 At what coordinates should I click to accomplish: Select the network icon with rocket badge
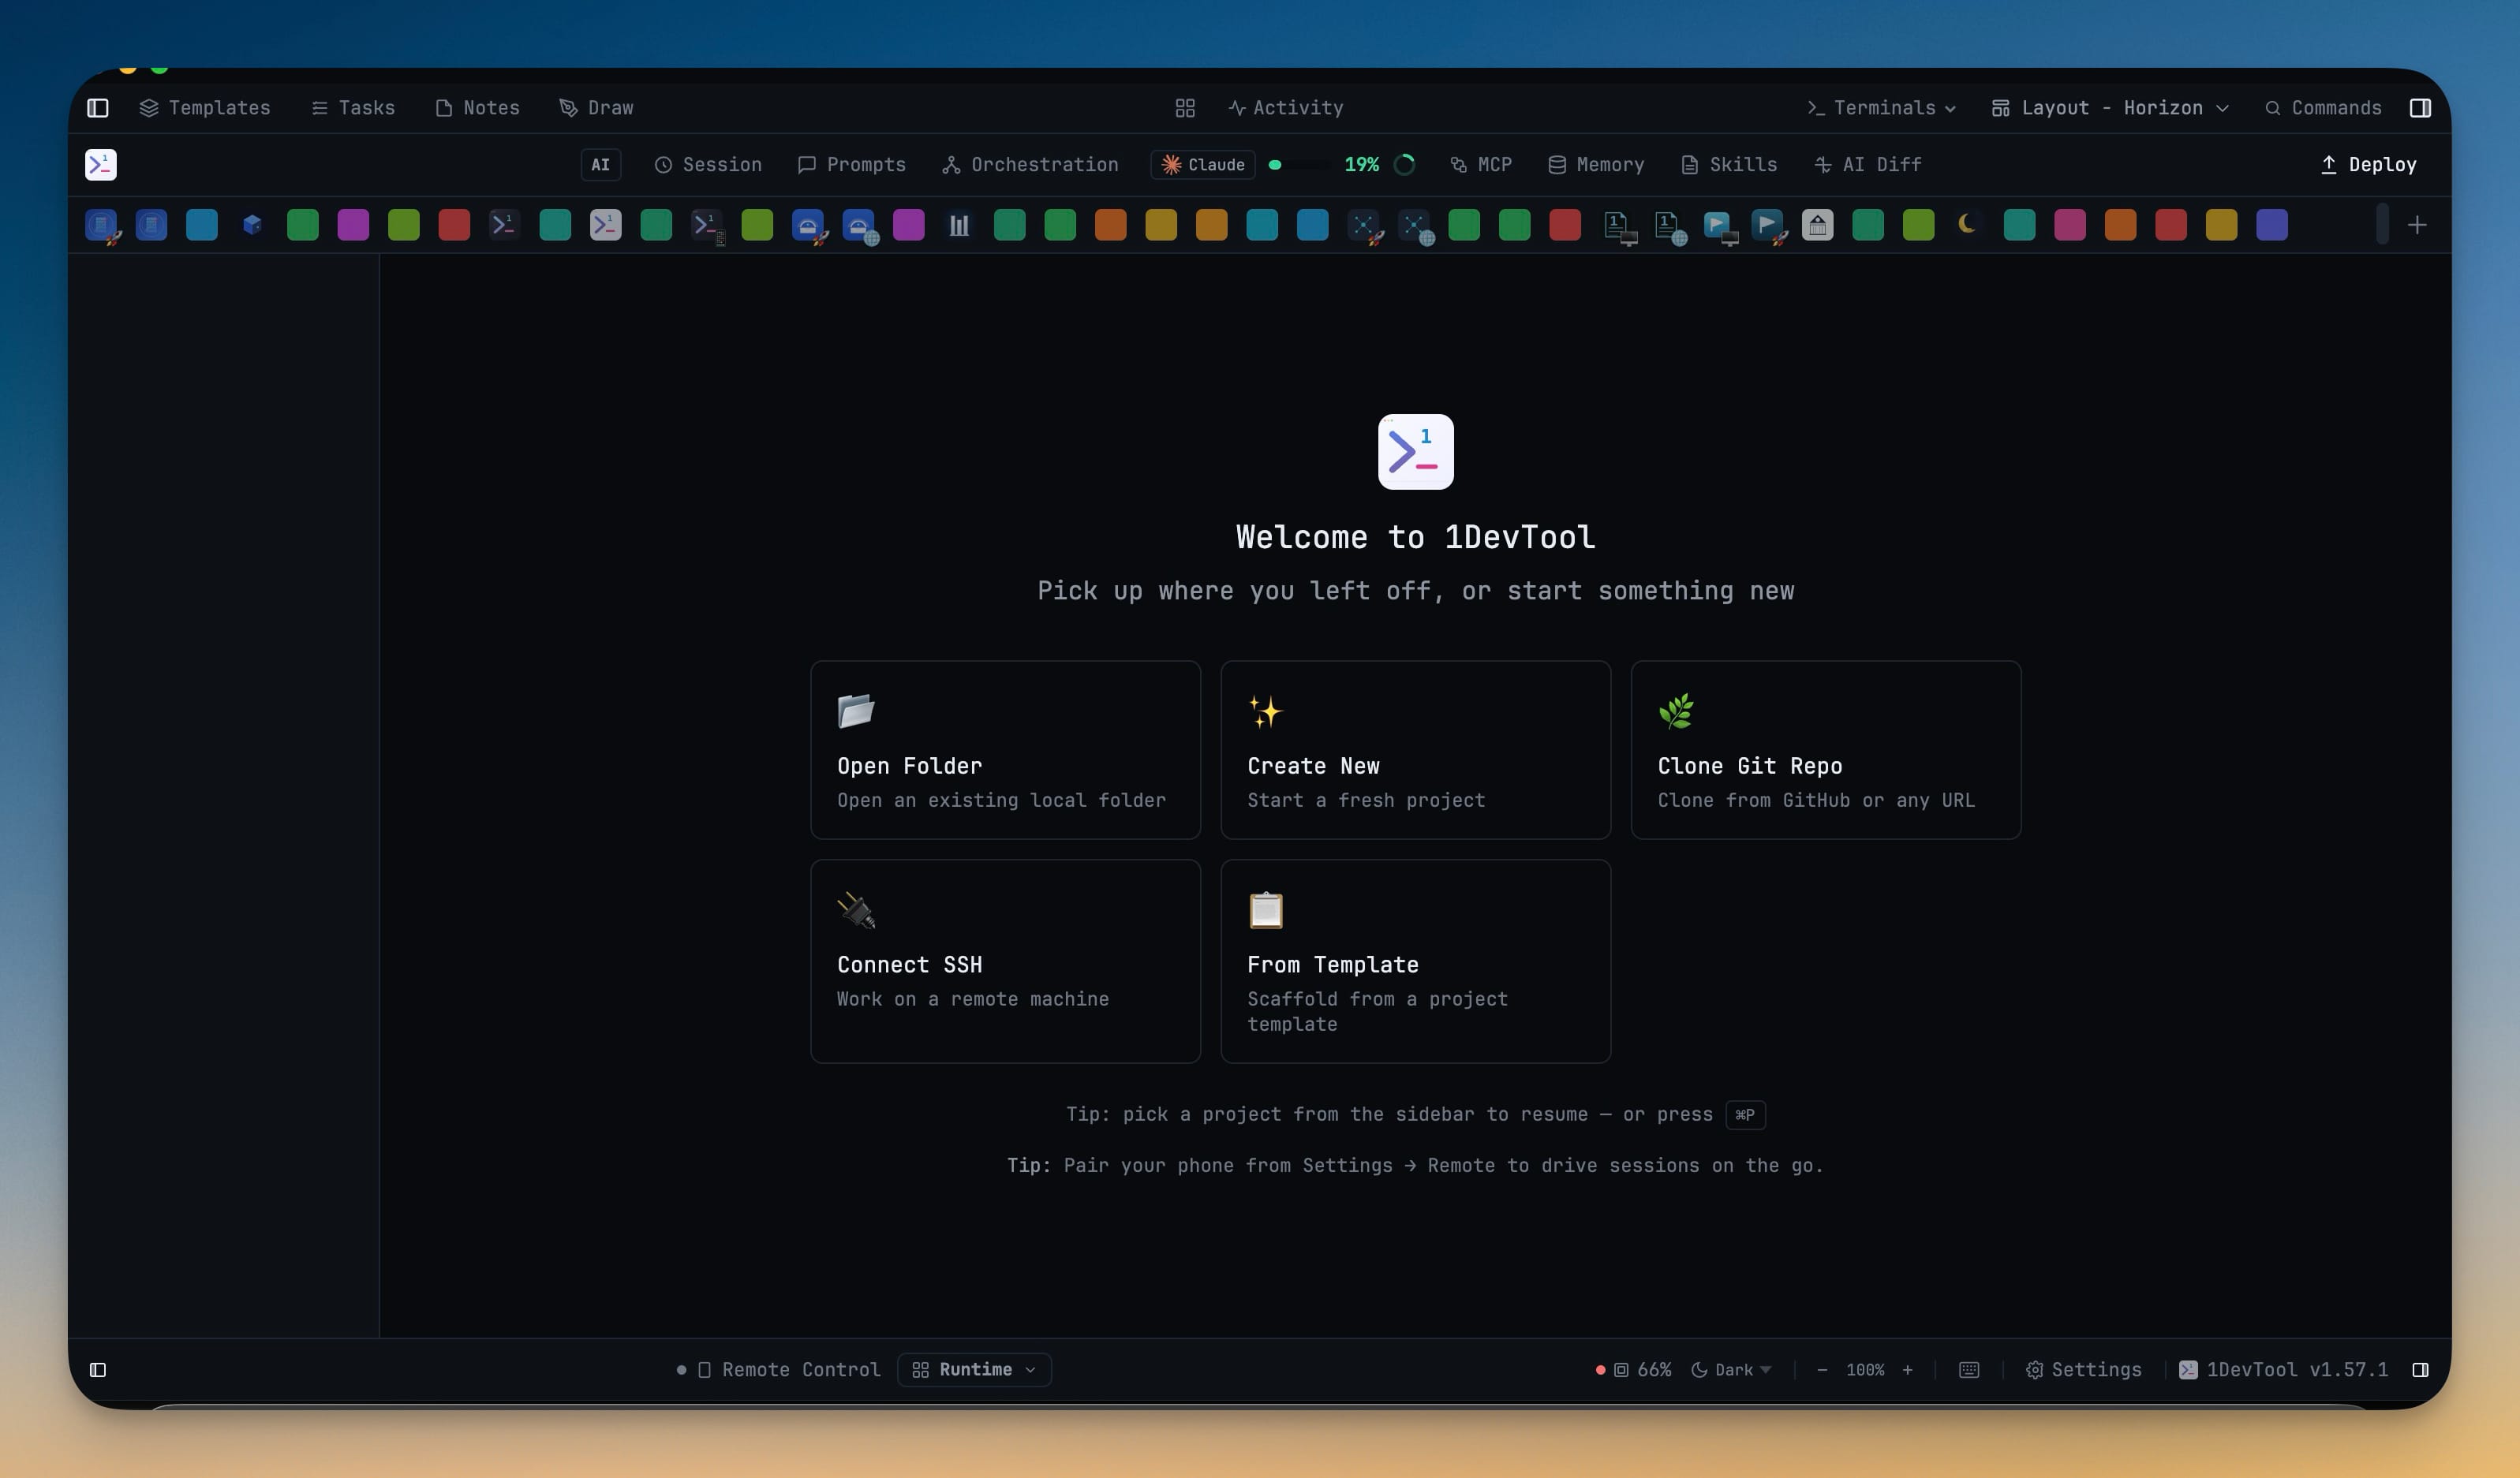coord(1364,226)
